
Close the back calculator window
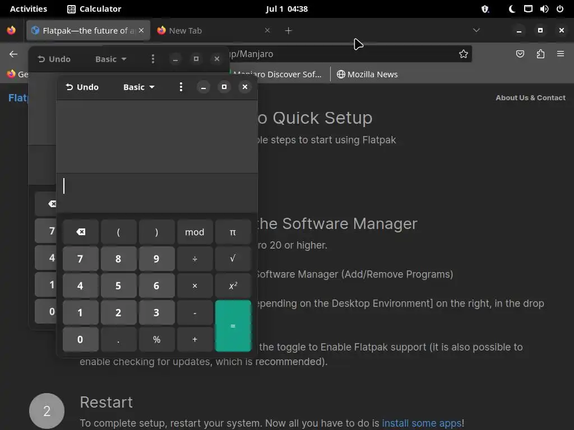pyautogui.click(x=217, y=59)
